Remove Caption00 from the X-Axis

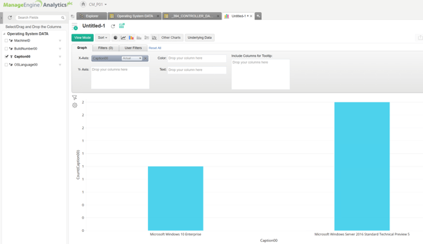point(145,58)
